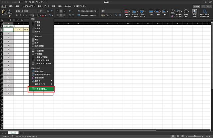Open Find & Select (検索と選択) magnifier icon
Viewport: 213px width, 138px height.
186,12
